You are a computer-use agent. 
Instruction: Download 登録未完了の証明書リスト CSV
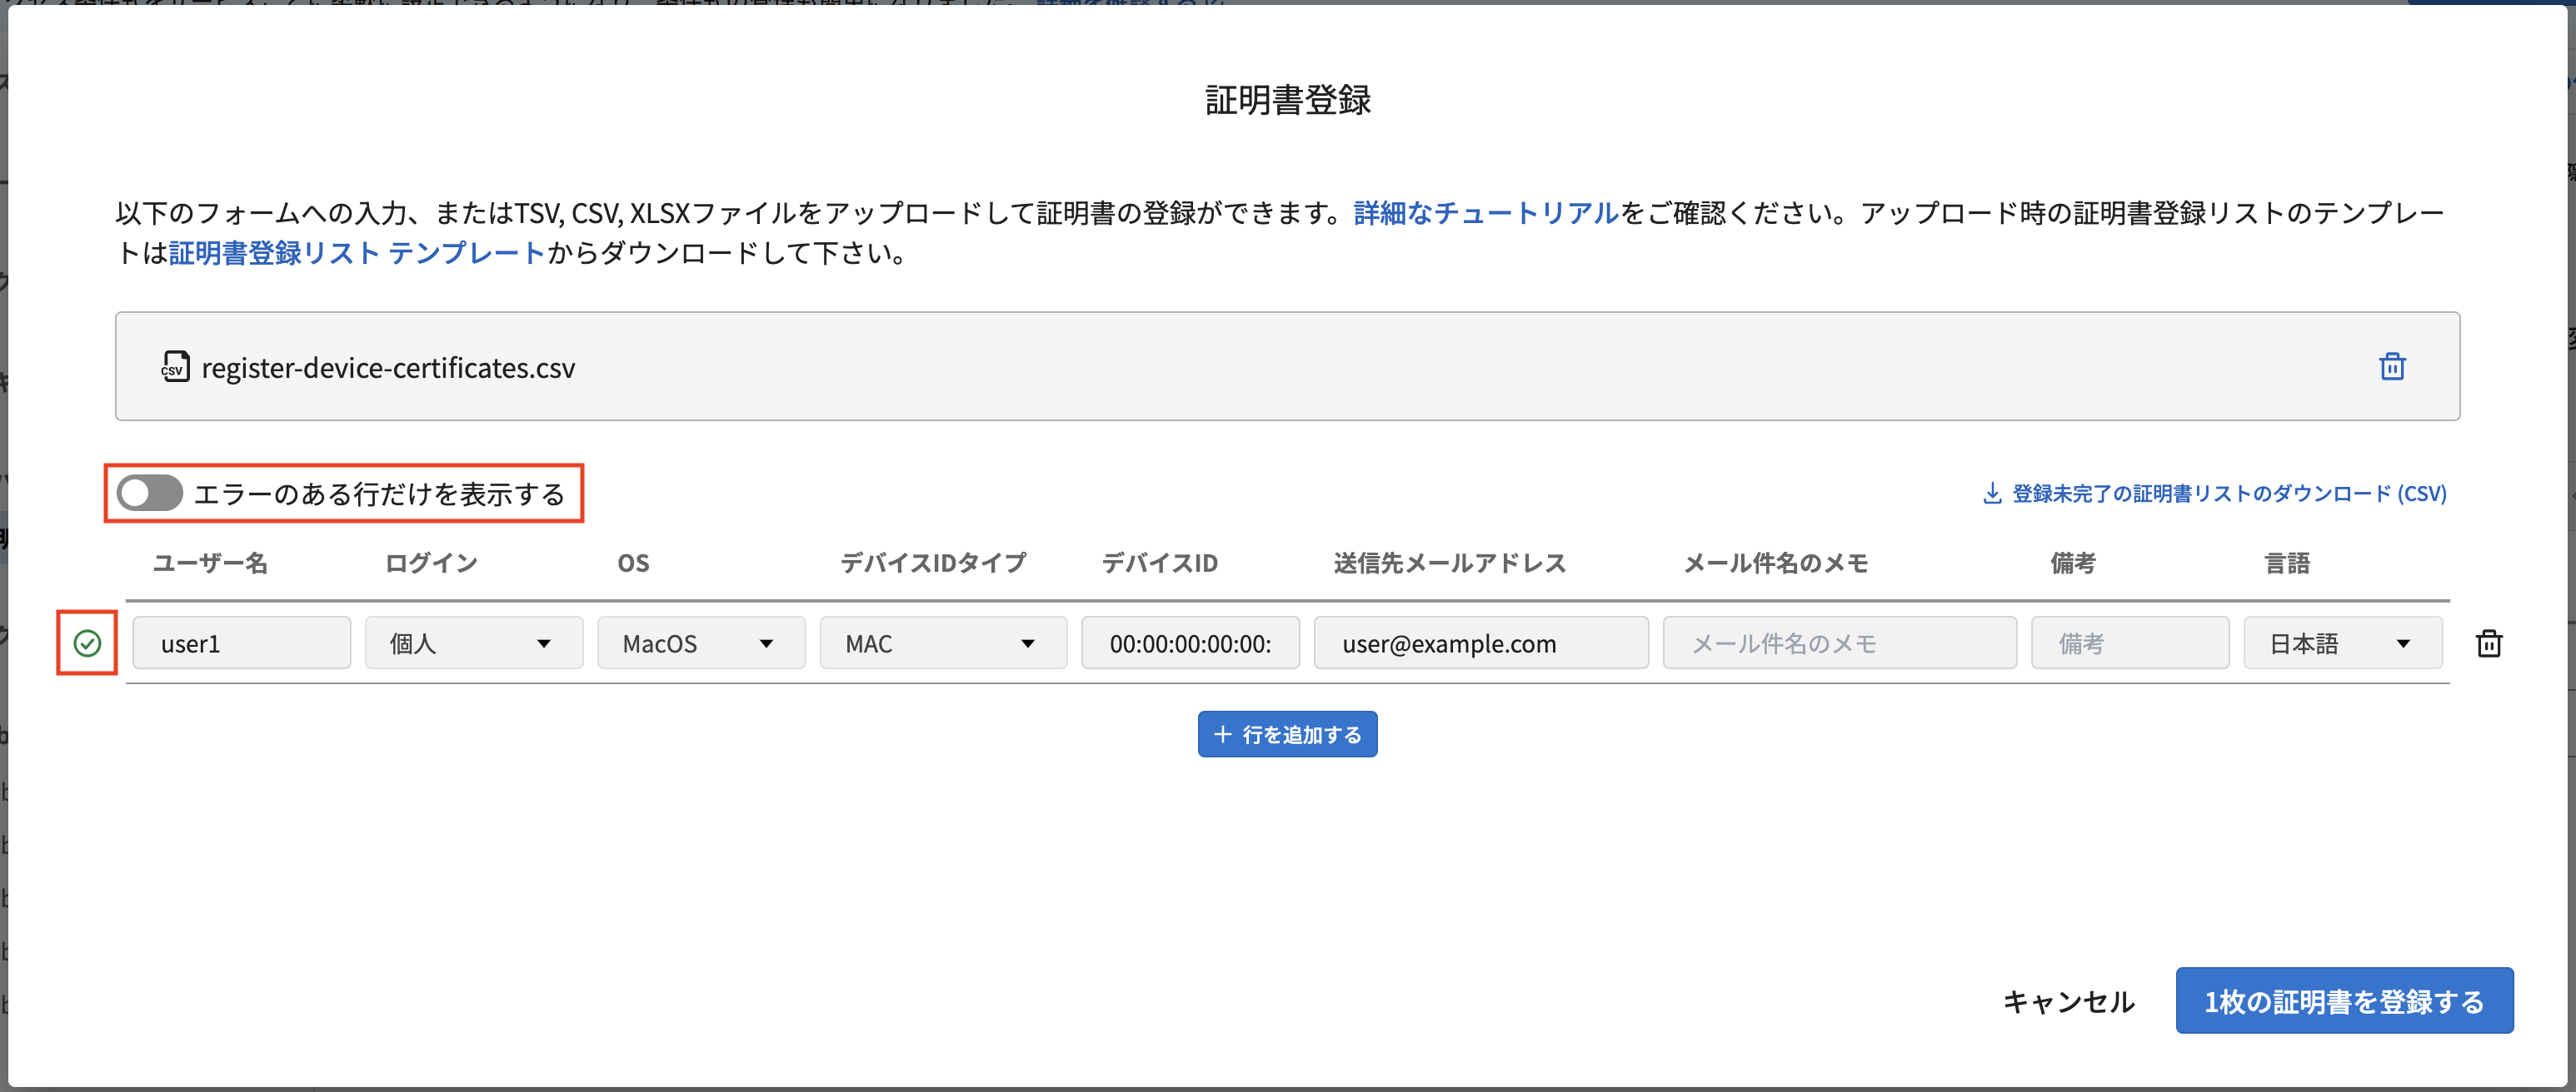tap(2214, 494)
